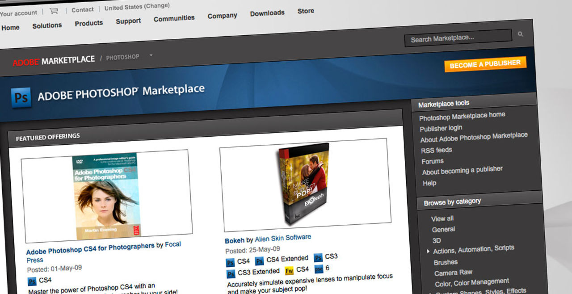Open About becoming a publisher link
This screenshot has height=294, width=572.
tap(463, 170)
